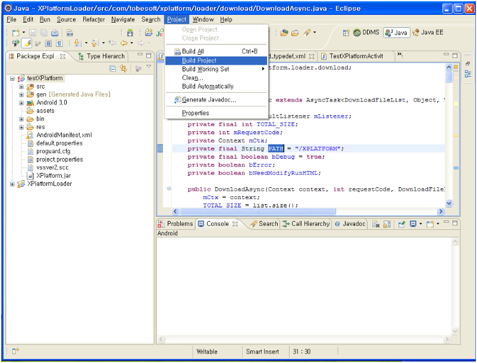Screen dimensions: 477x363
Task: Select proguard.cfg file in the tree
Action: pyautogui.click(x=54, y=151)
